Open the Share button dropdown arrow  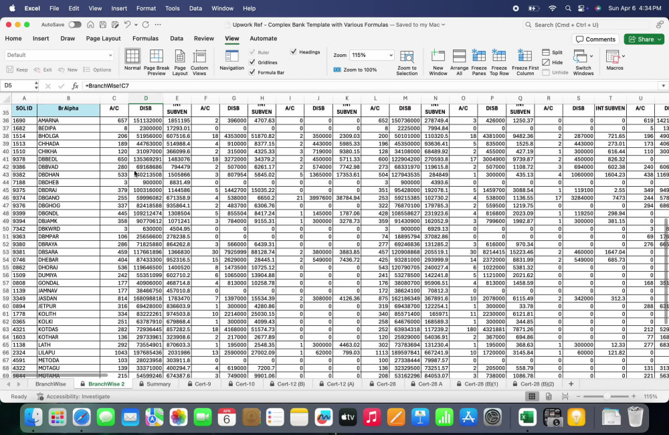click(x=660, y=39)
